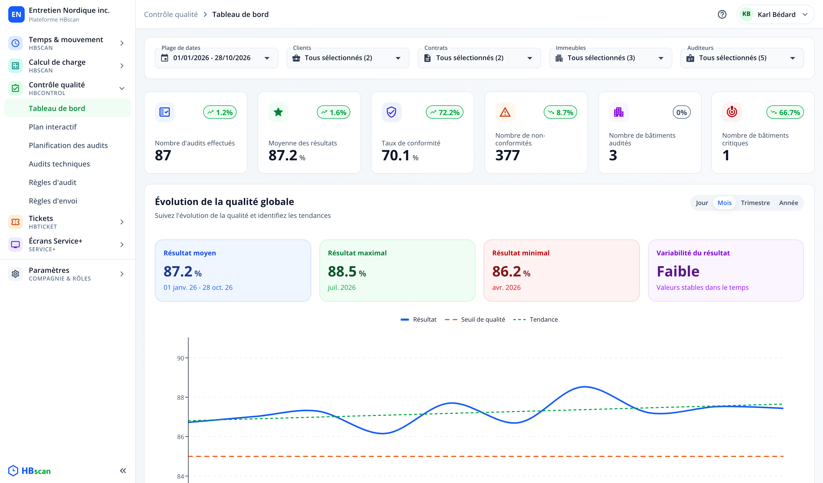Screen dimensions: 823x483
Task: Open the Plage de dates dropdown
Action: pyautogui.click(x=216, y=58)
